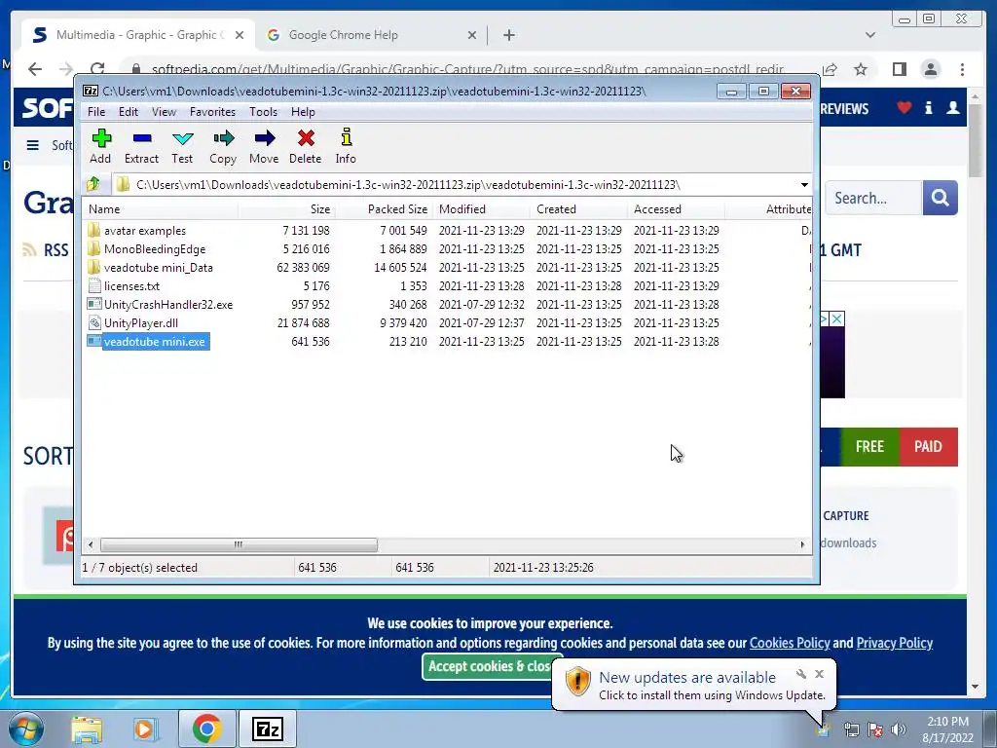Reload the Chrome page
Viewport: 997px width, 748px height.
point(97,69)
